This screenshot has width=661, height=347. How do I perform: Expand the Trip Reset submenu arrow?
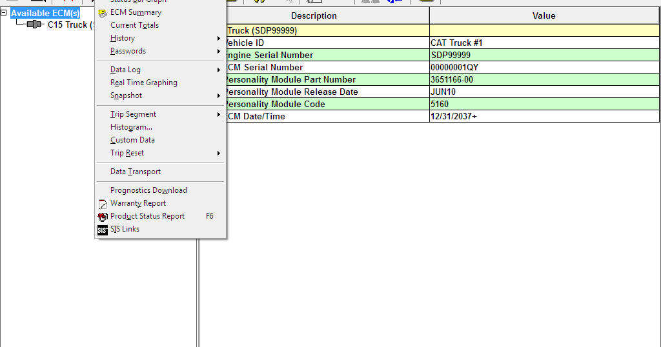click(218, 154)
